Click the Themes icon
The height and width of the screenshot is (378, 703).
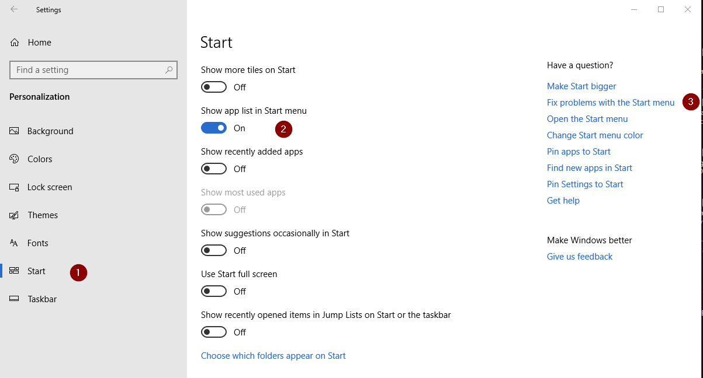pos(15,215)
